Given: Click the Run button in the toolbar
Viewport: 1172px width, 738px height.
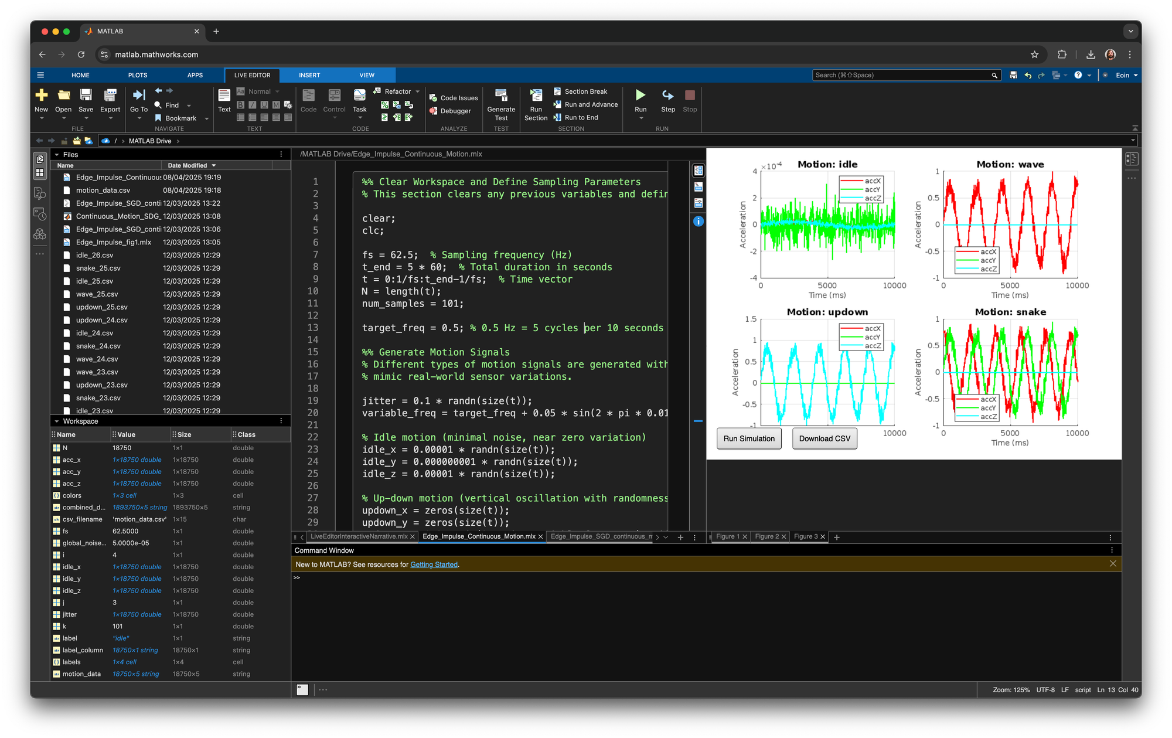Looking at the screenshot, I should pyautogui.click(x=640, y=96).
